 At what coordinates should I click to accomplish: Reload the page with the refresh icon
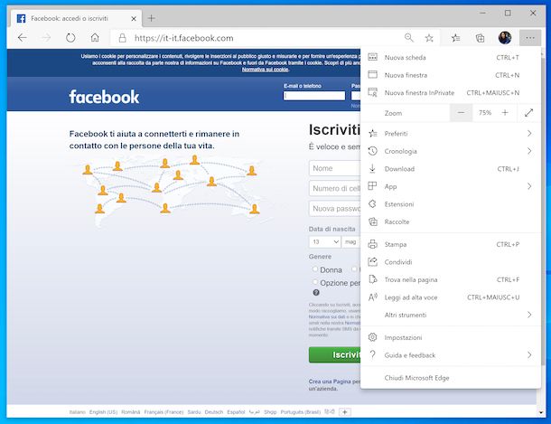point(70,38)
